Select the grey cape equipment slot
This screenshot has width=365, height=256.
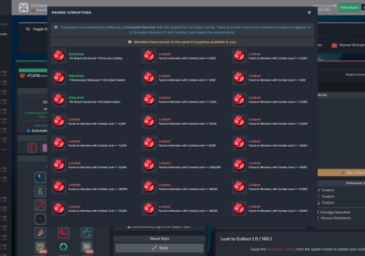(x=40, y=191)
